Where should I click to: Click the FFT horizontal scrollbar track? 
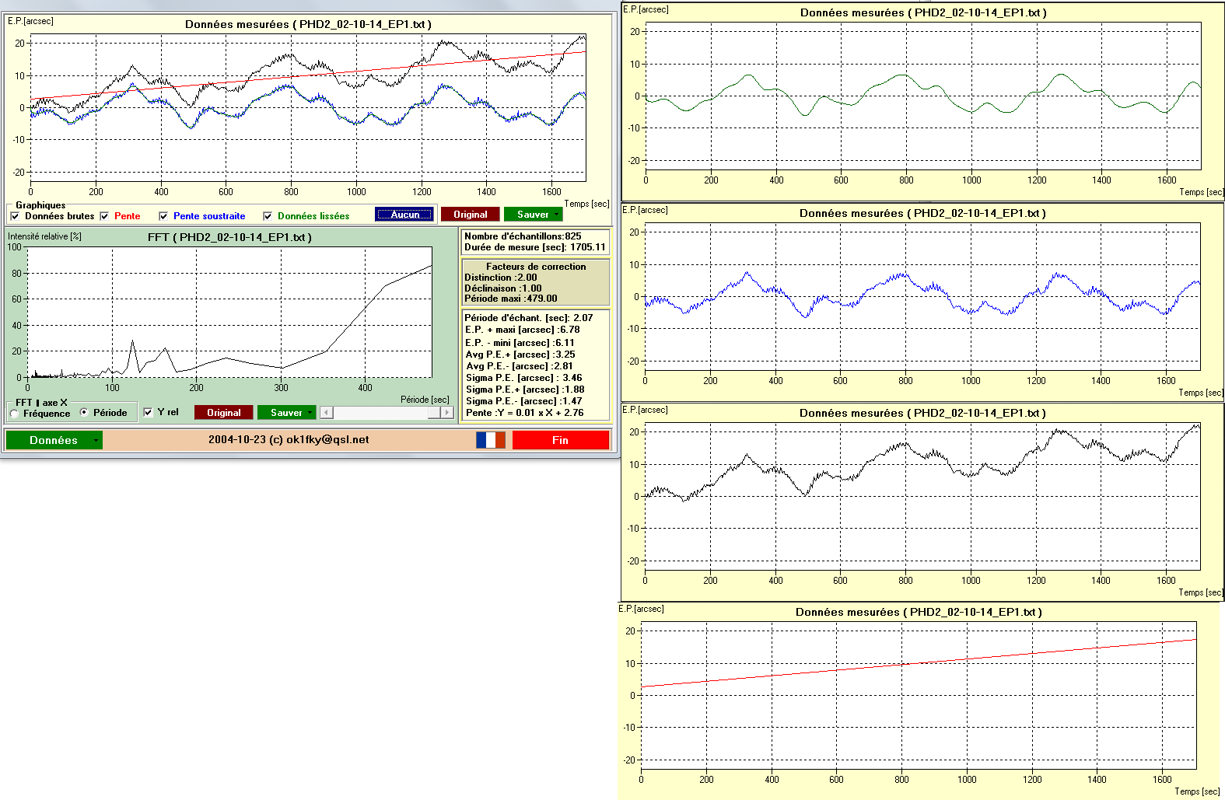click(387, 413)
